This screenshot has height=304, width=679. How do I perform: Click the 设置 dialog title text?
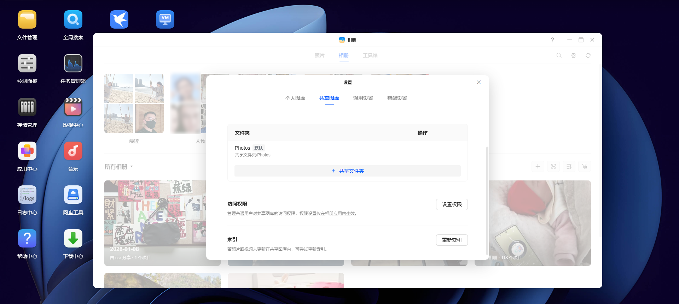coord(348,82)
